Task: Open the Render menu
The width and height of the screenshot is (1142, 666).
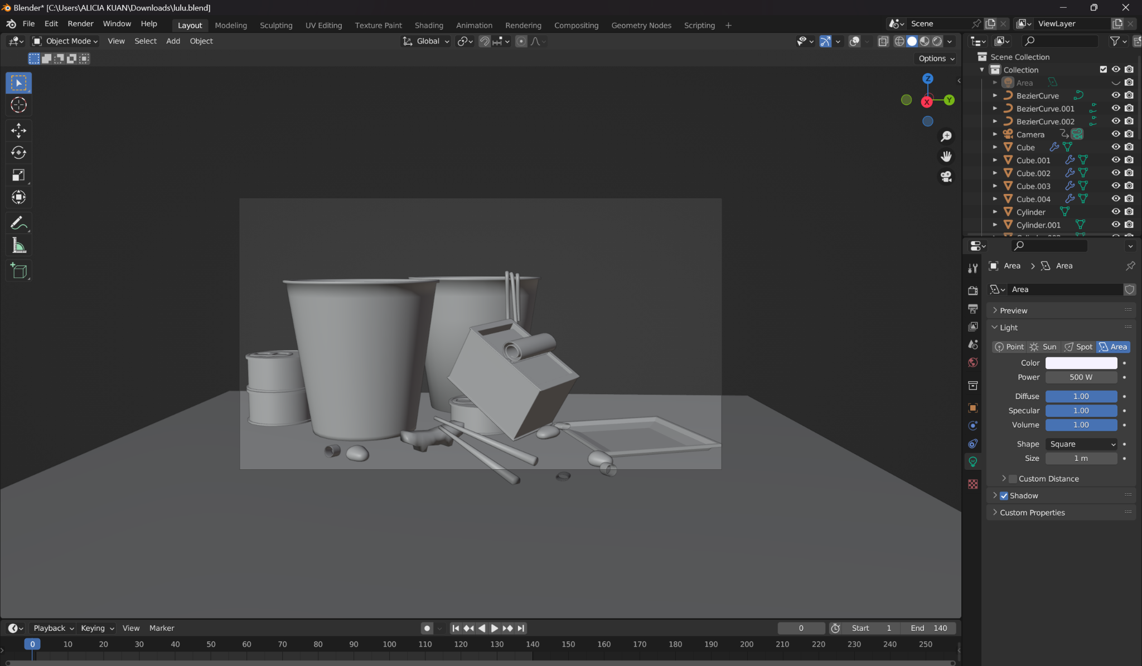Action: 80,24
